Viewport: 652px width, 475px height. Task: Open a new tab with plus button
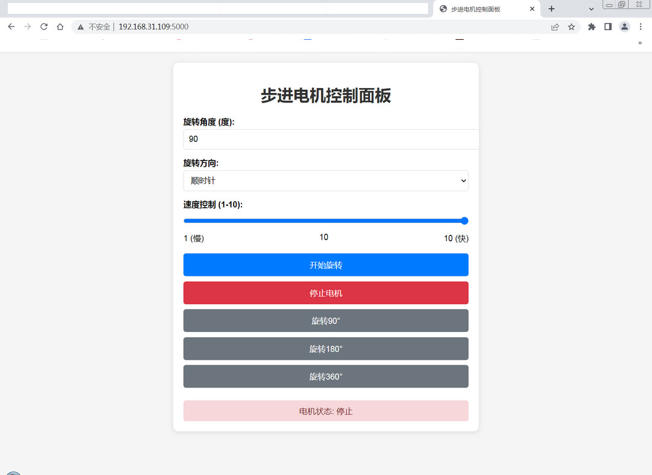[552, 8]
